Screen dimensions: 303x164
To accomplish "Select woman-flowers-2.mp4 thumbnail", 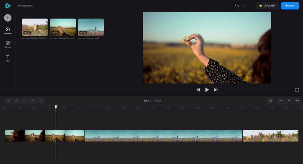I will 63,27.
